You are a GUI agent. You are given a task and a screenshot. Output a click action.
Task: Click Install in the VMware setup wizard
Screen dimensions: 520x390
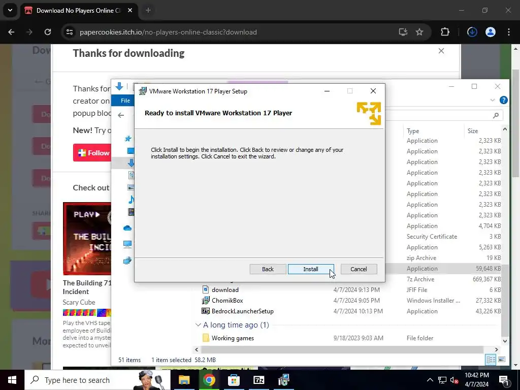311,269
